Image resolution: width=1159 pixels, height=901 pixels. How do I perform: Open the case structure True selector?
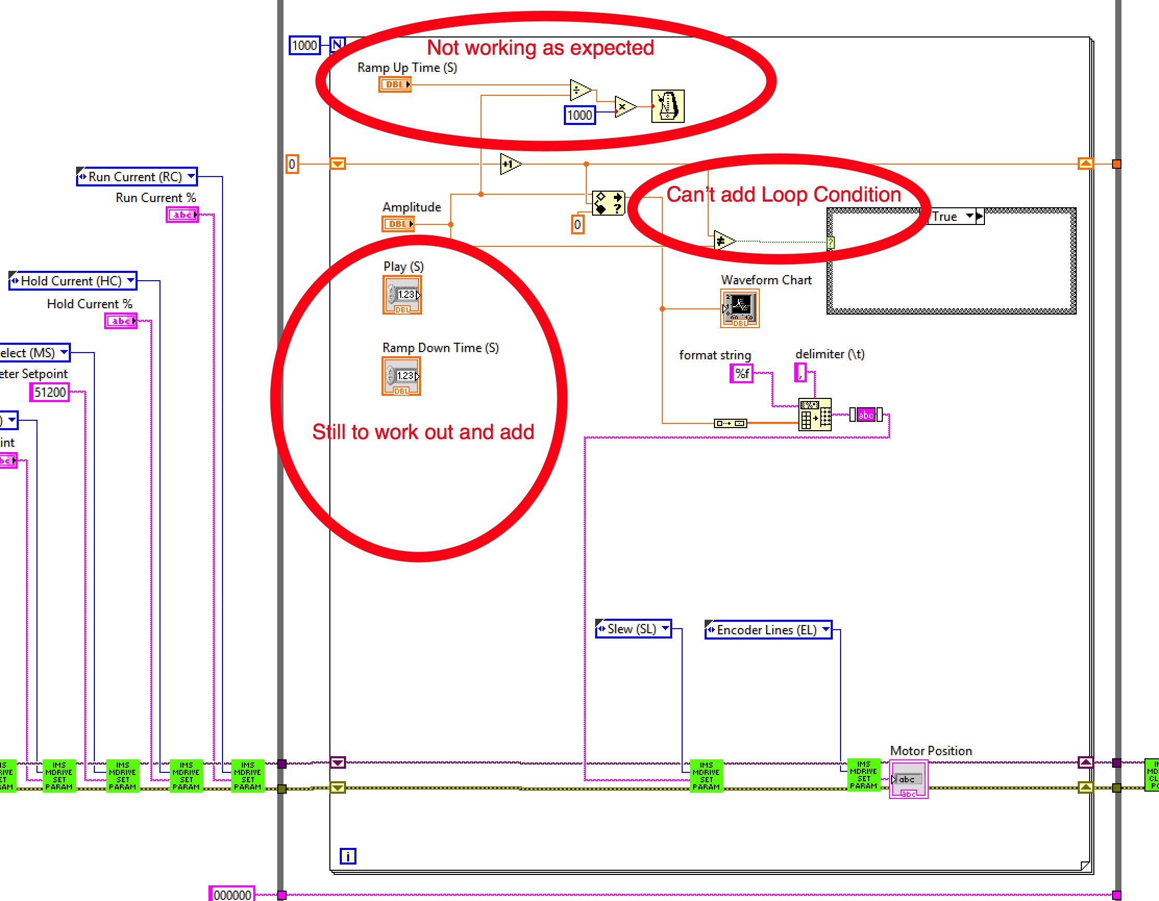(x=969, y=216)
